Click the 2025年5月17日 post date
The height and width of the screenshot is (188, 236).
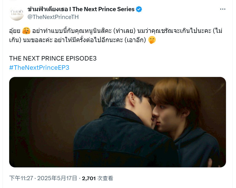(57, 178)
